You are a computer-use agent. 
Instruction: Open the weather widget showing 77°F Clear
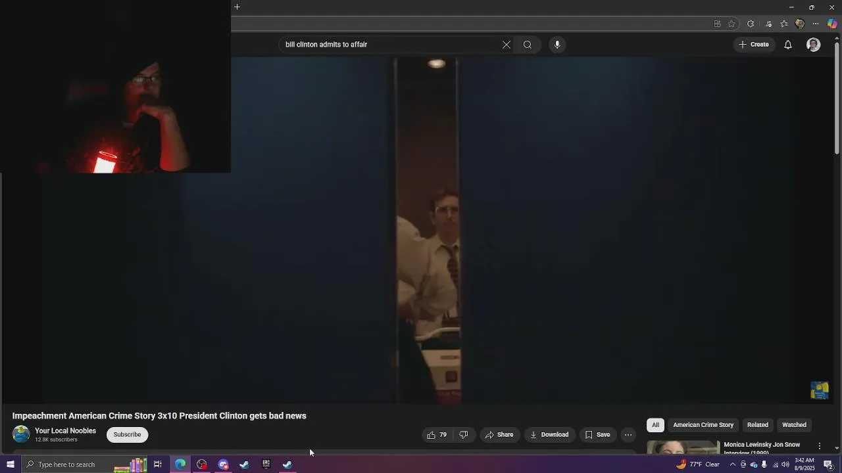698,464
